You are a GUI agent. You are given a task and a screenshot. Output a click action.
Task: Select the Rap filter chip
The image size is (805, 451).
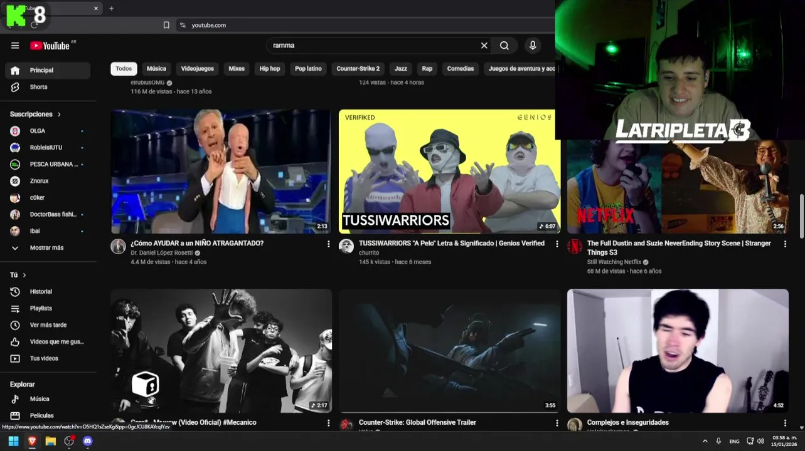pos(427,68)
